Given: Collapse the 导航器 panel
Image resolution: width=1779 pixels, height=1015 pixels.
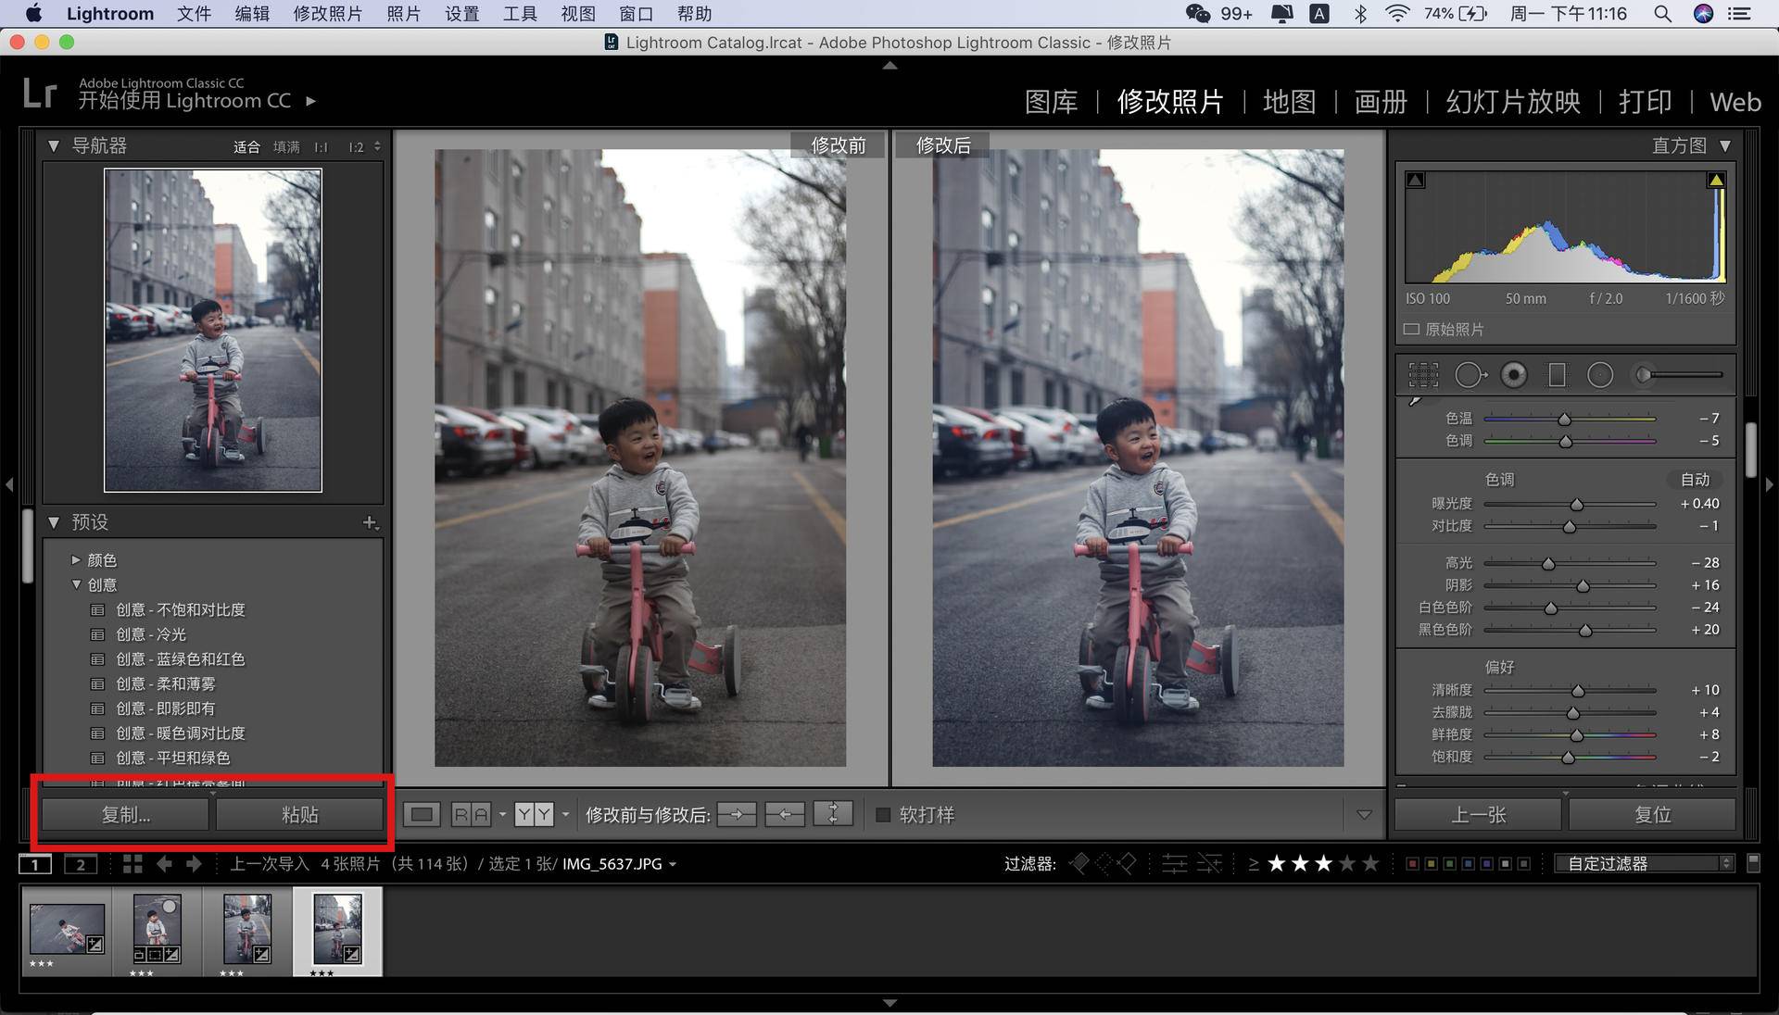Looking at the screenshot, I should pyautogui.click(x=54, y=146).
